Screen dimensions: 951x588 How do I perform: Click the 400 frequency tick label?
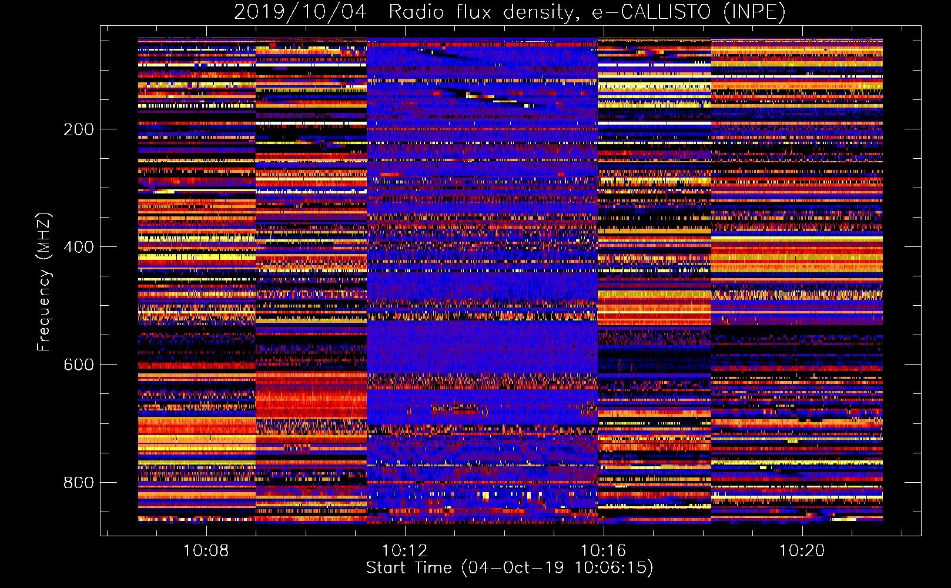click(79, 247)
